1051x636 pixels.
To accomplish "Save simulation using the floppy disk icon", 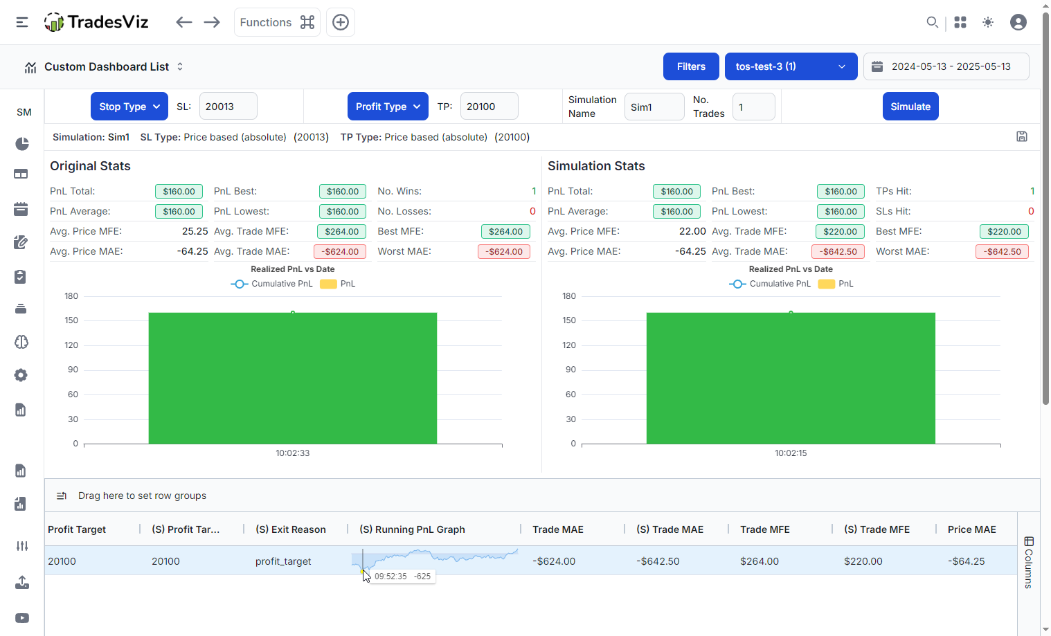I will click(1022, 136).
